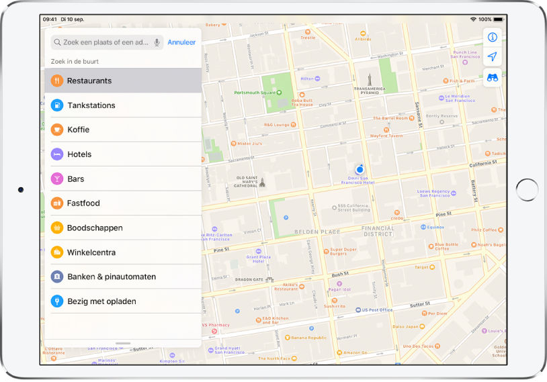Image resolution: width=547 pixels, height=382 pixels.
Task: Open Banken & pinautomaten category
Action: tap(112, 277)
